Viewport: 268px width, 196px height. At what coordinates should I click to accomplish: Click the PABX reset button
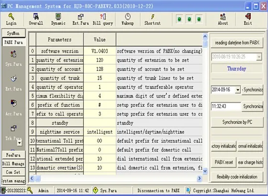click(224, 162)
